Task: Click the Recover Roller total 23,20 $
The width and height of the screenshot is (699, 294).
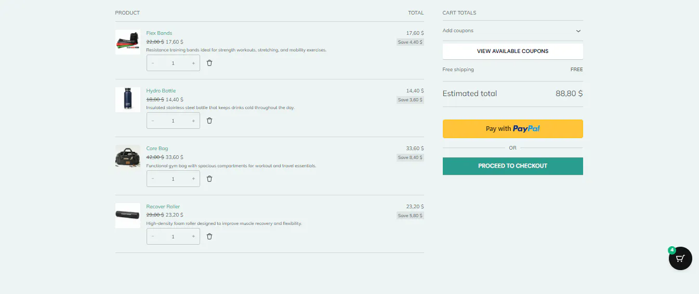Action: click(x=415, y=207)
